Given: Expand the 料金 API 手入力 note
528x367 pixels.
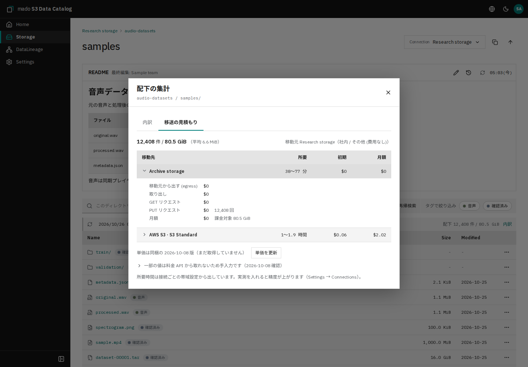Looking at the screenshot, I should point(210,266).
